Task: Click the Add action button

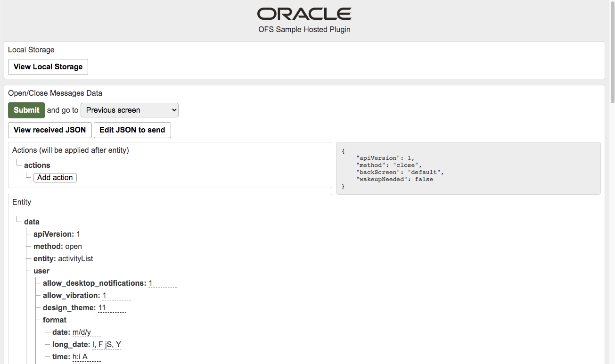Action: tap(55, 177)
